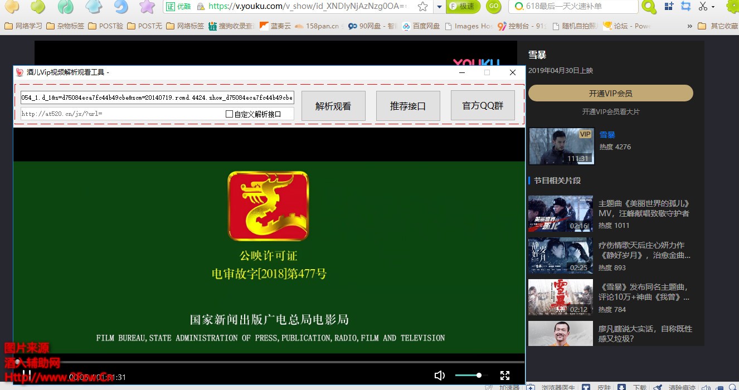Expand the address bar dropdown arrow
The height and width of the screenshot is (390, 739).
[x=439, y=7]
